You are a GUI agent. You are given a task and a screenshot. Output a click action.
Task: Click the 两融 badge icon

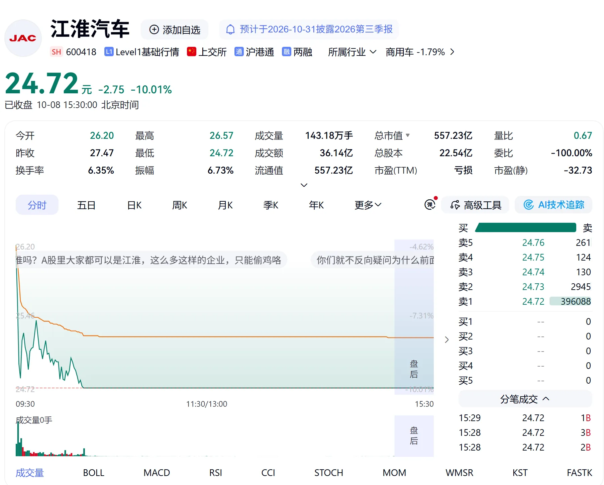[286, 52]
